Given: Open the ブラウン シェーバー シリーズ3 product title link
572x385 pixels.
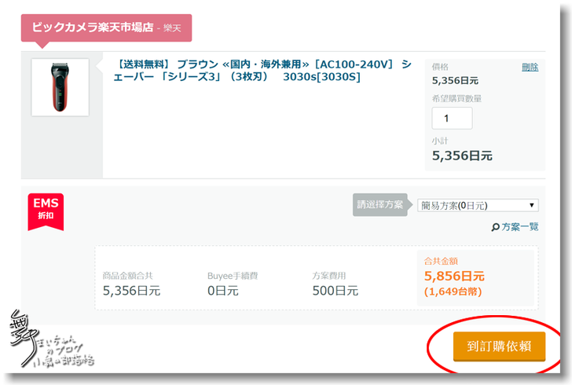Looking at the screenshot, I should click(x=262, y=70).
